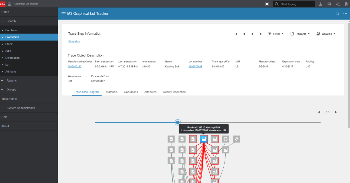Click the Show More link
The width and height of the screenshot is (350, 183).
click(74, 41)
